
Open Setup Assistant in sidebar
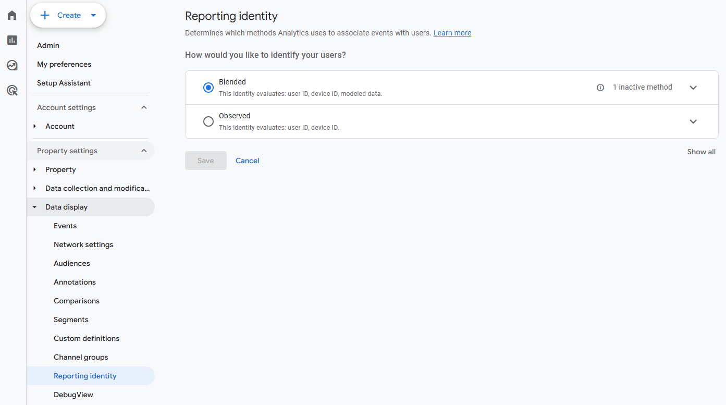pos(64,83)
